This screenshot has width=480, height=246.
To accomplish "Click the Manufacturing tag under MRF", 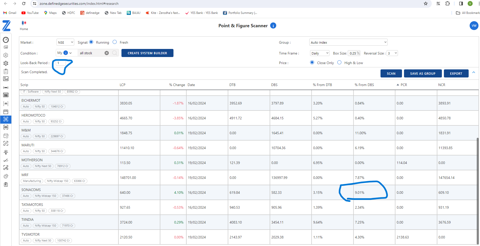I will pos(32,181).
